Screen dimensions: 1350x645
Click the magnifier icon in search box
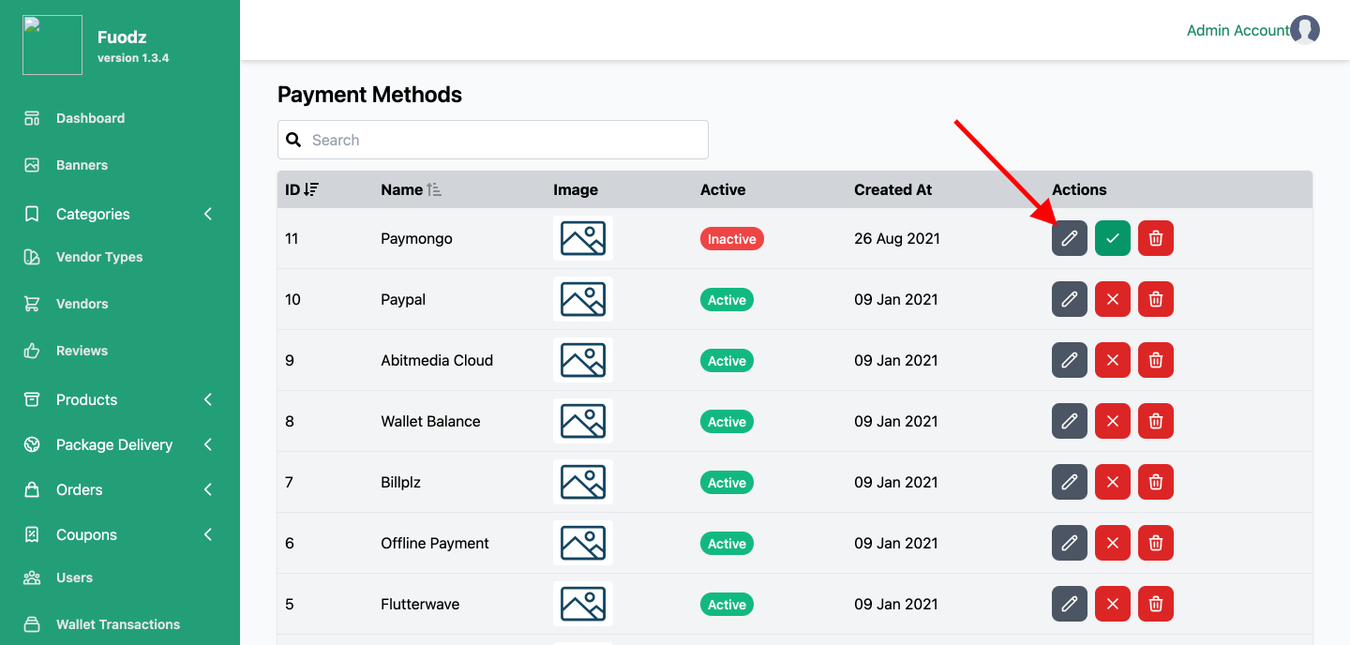pos(293,140)
